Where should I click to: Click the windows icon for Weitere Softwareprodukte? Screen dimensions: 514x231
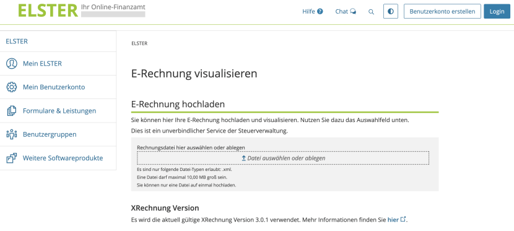[x=12, y=158]
